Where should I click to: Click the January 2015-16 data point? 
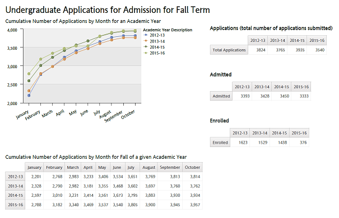(29, 74)
